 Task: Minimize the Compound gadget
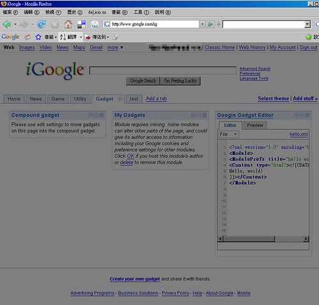click(96, 115)
